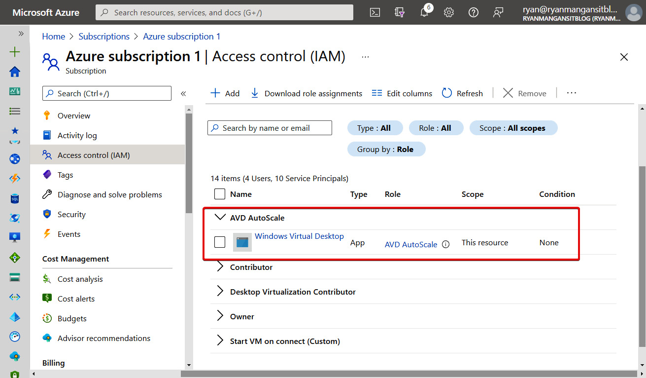The width and height of the screenshot is (646, 378).
Task: Open the Type : All filter
Action: [x=375, y=128]
